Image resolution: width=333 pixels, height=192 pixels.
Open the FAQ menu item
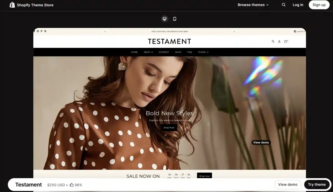pos(190,52)
